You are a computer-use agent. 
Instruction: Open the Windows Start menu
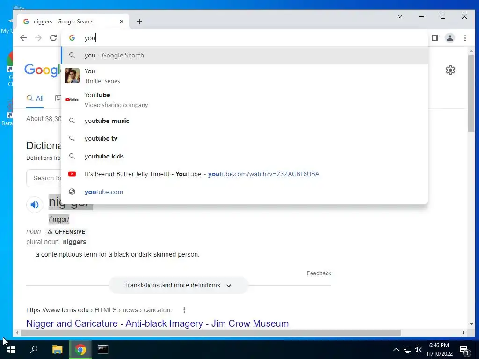(x=11, y=350)
